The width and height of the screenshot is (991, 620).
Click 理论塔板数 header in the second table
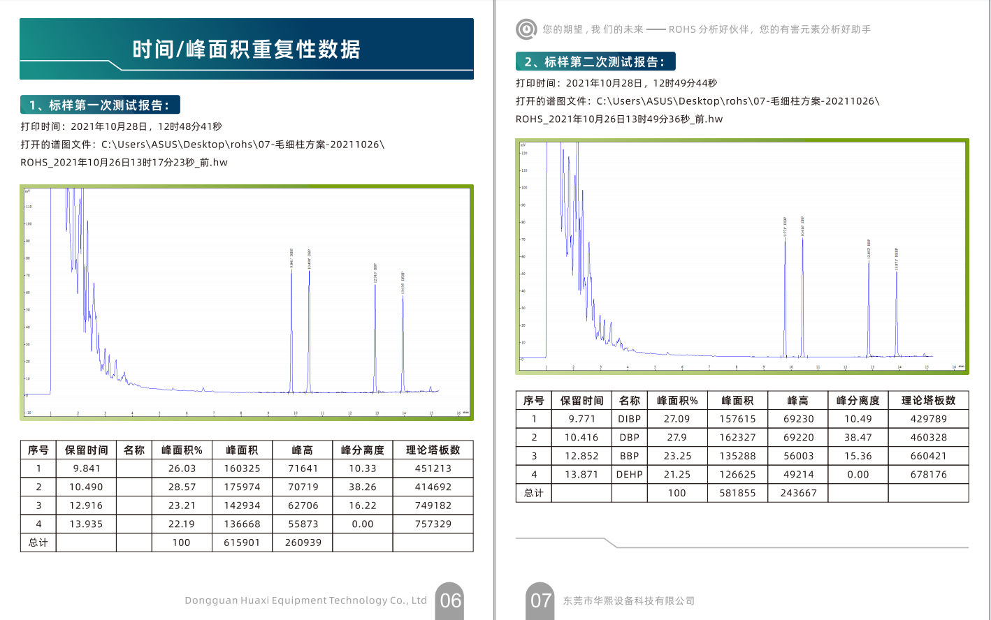pos(928,401)
